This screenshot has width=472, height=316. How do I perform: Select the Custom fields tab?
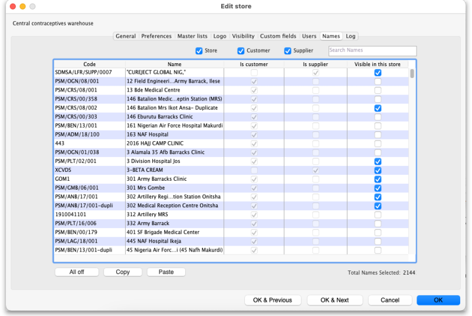278,36
